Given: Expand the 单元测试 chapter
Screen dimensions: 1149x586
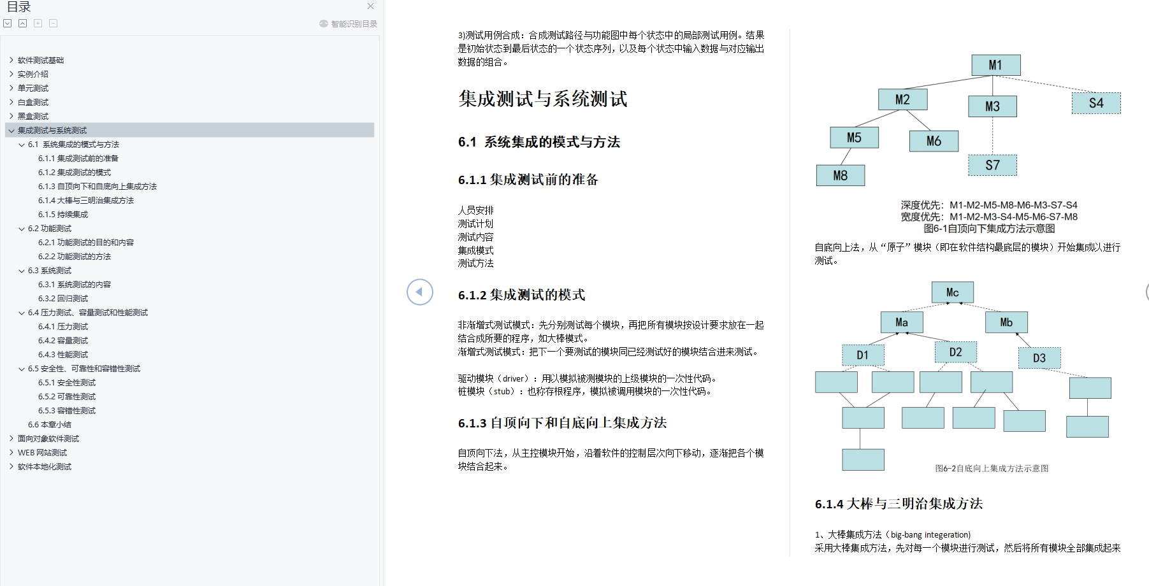Looking at the screenshot, I should 11,88.
